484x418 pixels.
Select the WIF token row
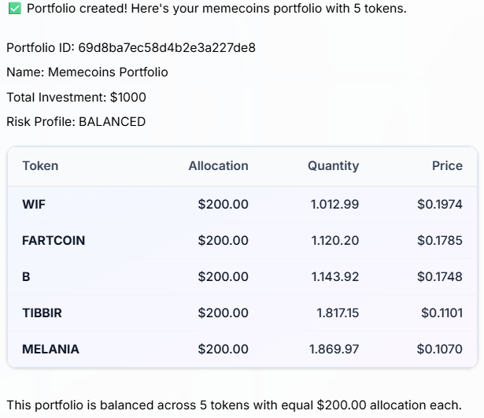(242, 204)
